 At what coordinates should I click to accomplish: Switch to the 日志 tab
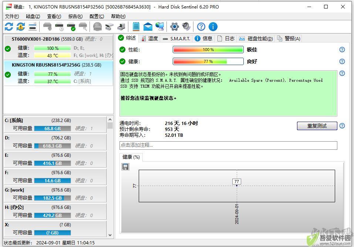(x=226, y=38)
